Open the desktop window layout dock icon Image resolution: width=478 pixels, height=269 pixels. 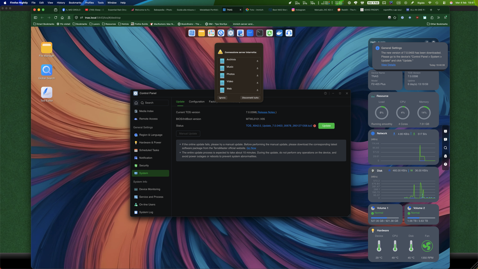pos(192,33)
